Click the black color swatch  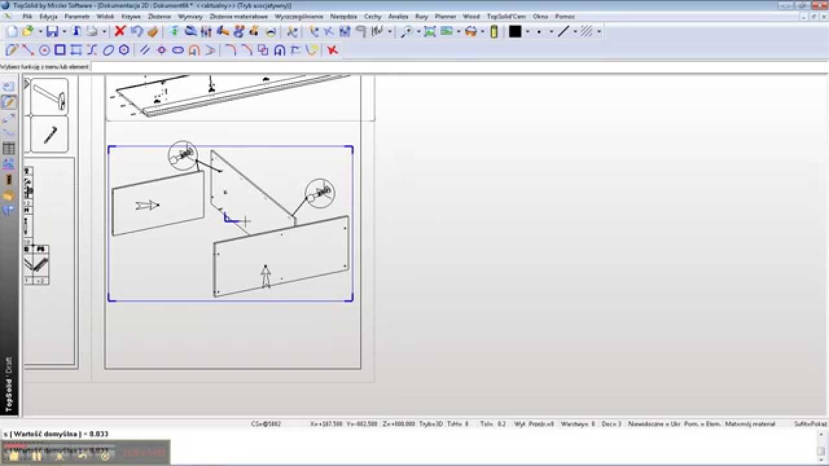[515, 31]
